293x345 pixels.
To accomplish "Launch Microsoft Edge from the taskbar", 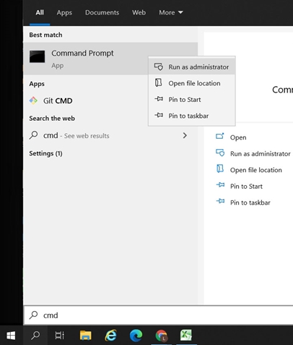I will pyautogui.click(x=136, y=335).
